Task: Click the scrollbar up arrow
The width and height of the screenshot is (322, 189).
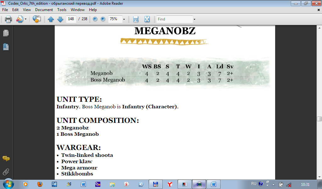Action: (x=319, y=27)
